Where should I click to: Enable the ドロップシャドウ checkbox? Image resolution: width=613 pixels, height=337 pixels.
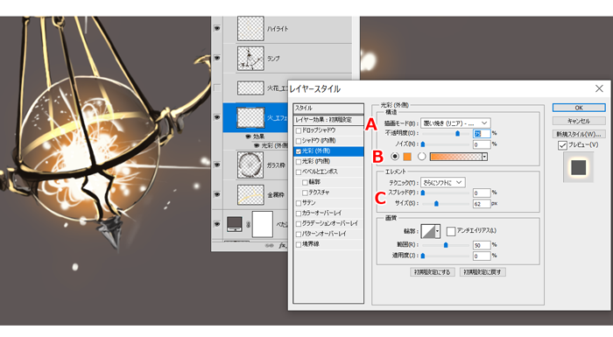pyautogui.click(x=299, y=130)
